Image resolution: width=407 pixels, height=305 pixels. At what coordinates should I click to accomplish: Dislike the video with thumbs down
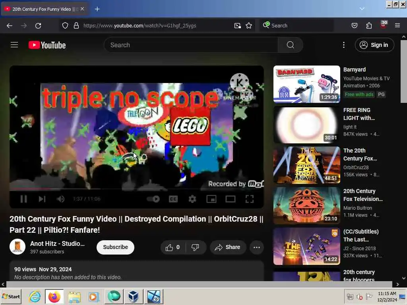point(195,247)
